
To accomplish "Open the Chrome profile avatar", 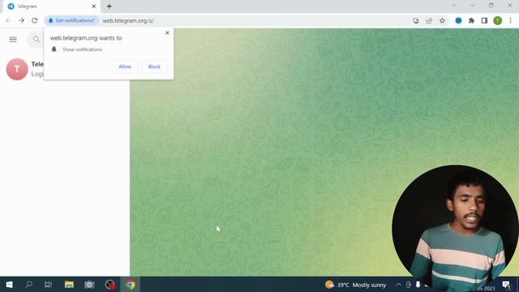I will [497, 20].
